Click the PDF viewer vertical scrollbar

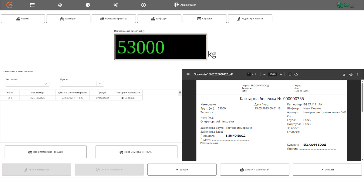[362, 97]
